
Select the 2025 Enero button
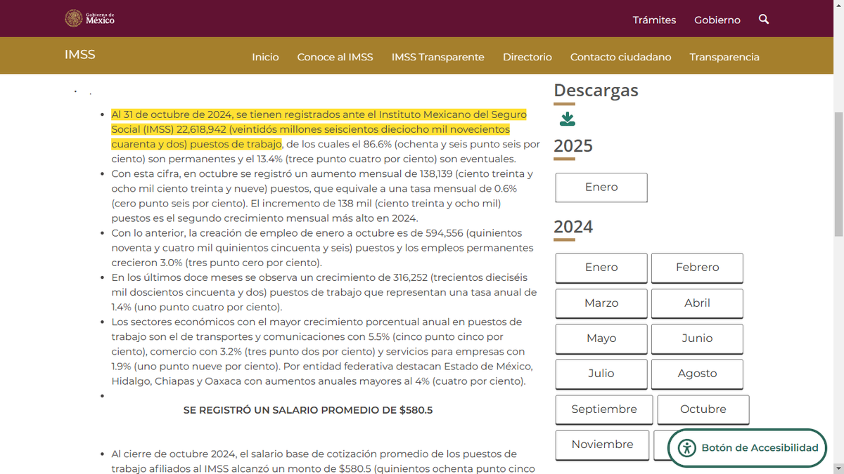601,187
